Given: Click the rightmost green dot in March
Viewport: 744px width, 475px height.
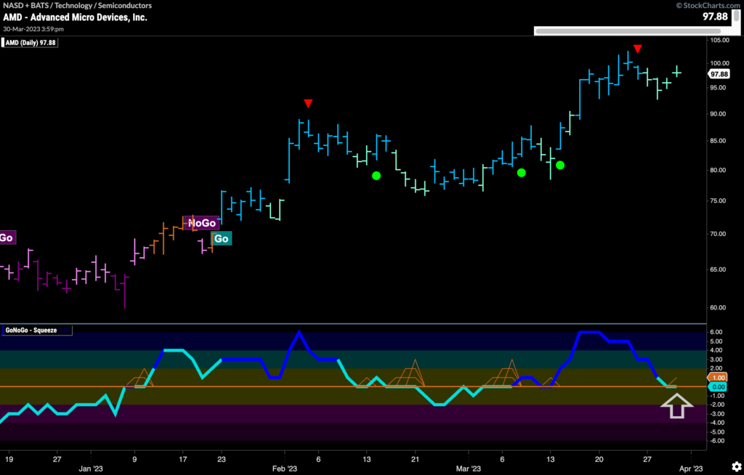Looking at the screenshot, I should tap(560, 165).
